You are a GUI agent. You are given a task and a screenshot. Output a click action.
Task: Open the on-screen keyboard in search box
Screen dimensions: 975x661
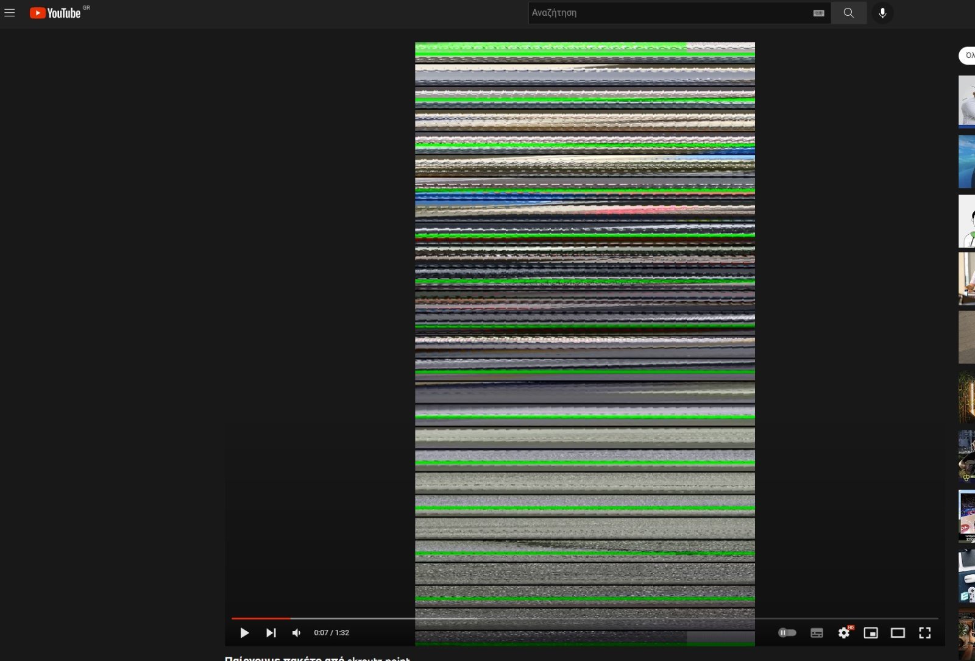[818, 13]
